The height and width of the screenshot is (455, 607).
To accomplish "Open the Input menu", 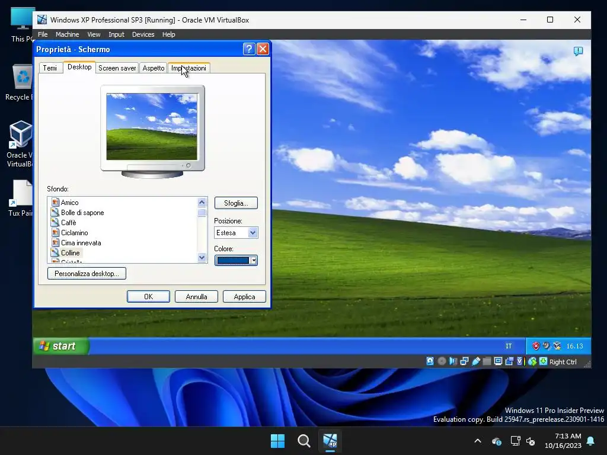I will pyautogui.click(x=116, y=34).
